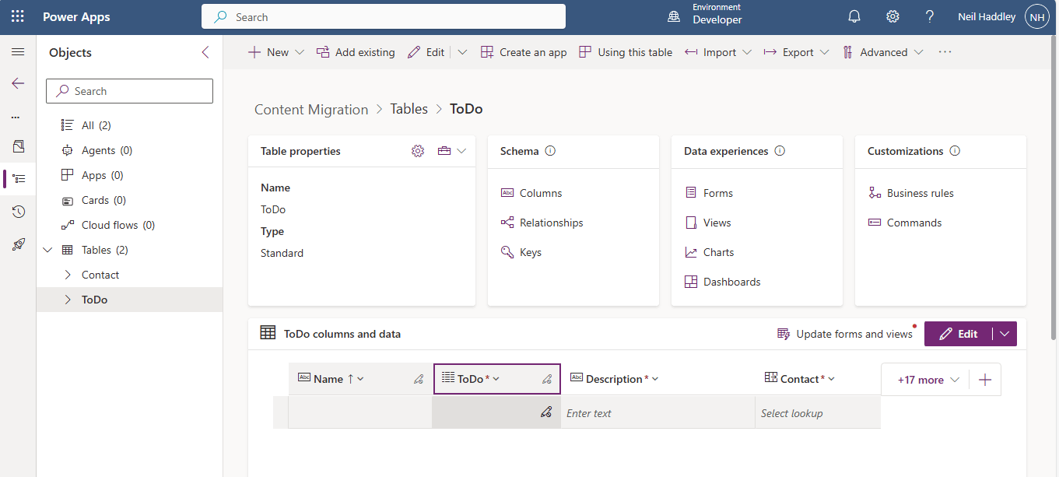Click the Business rules link
The width and height of the screenshot is (1059, 477).
[920, 193]
